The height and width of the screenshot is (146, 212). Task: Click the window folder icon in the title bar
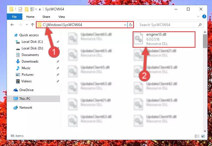[12, 9]
